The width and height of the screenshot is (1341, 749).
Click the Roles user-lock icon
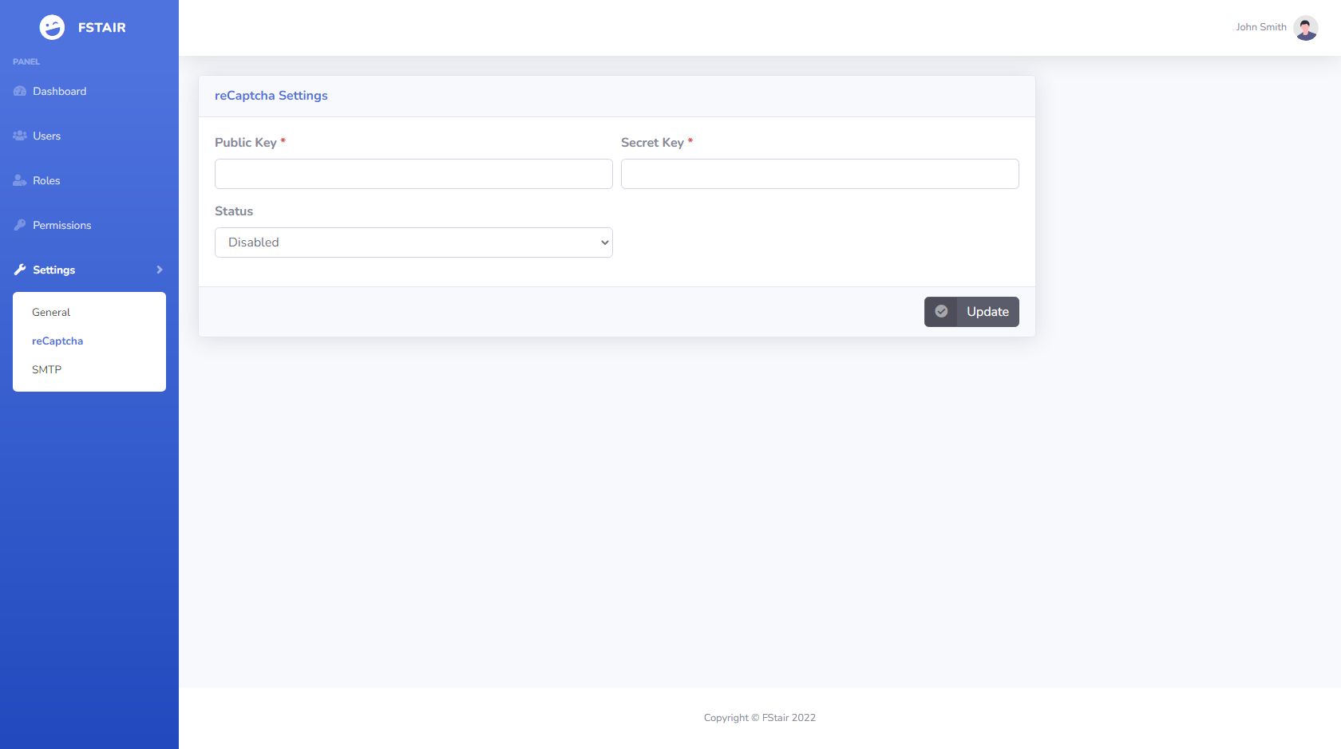click(x=20, y=180)
